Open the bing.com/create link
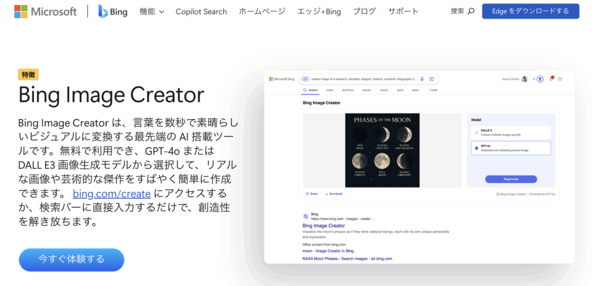Viewport: 592px width, 286px height. (x=112, y=194)
